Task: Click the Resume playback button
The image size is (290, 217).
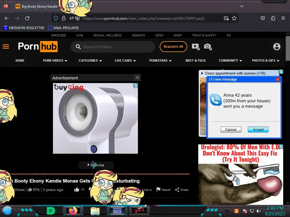Action: 96,165
